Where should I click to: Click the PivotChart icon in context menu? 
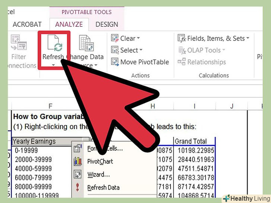77,161
